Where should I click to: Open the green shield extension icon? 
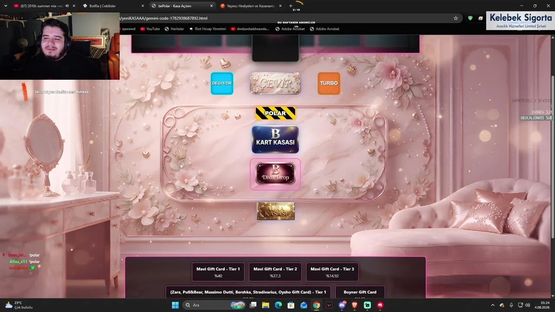470,18
